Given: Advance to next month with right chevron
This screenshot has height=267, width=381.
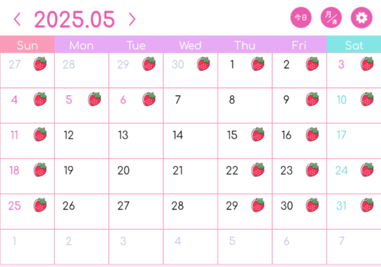Looking at the screenshot, I should pyautogui.click(x=132, y=20).
